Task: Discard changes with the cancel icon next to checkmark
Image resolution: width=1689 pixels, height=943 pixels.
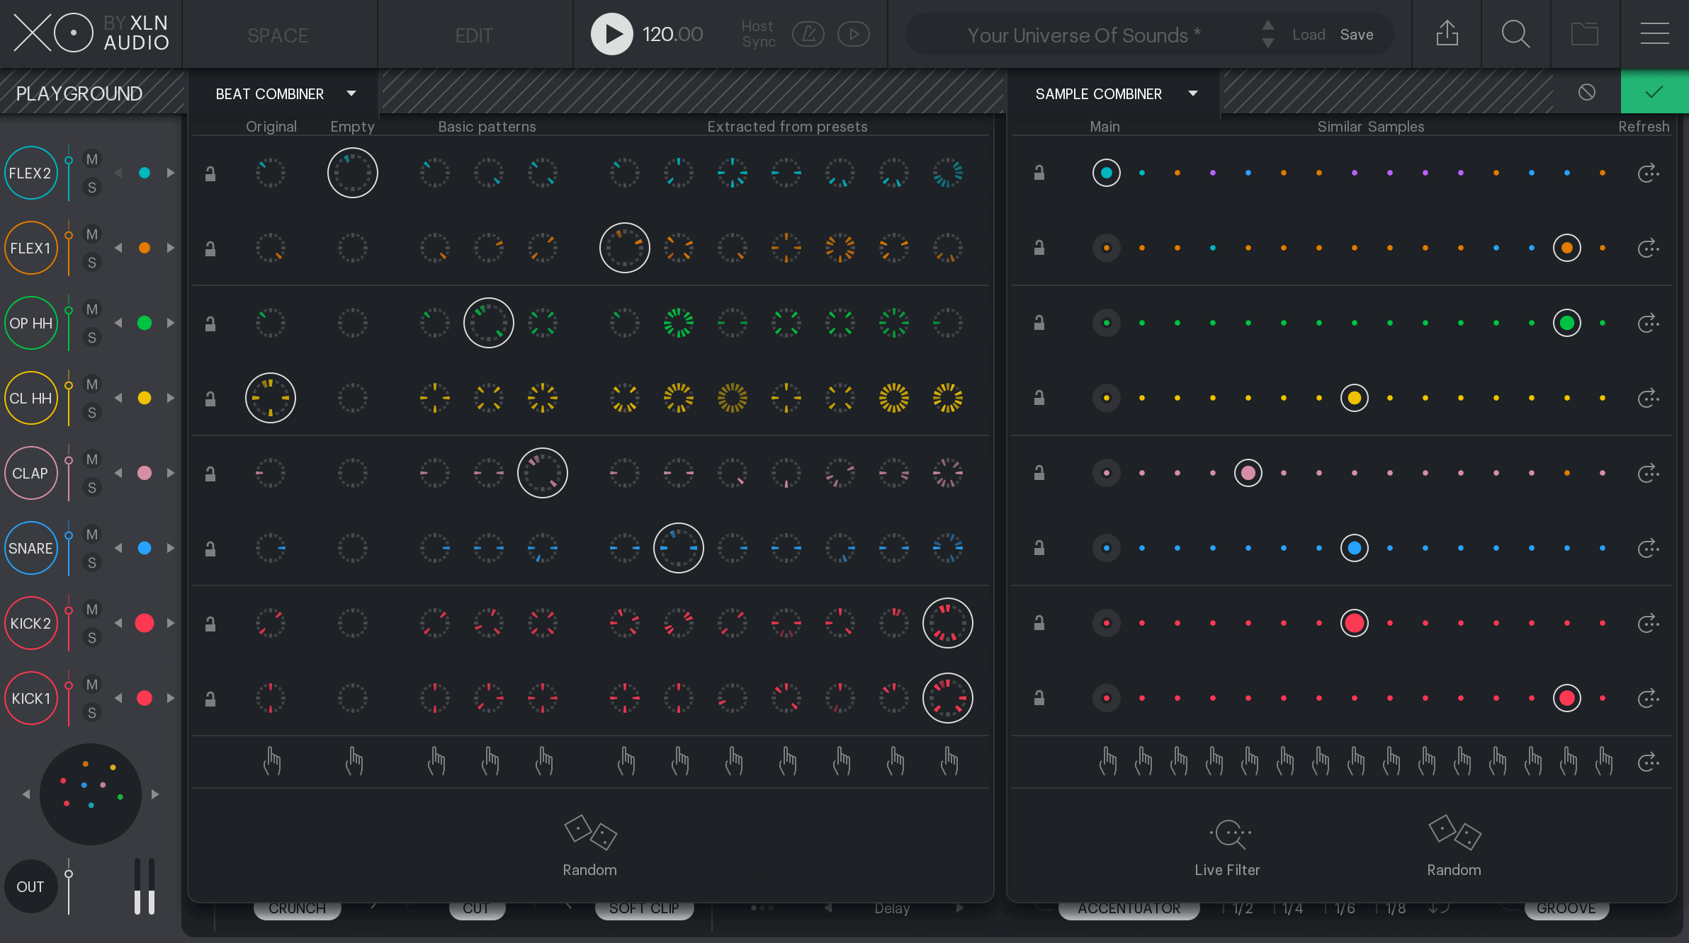Action: pos(1586,92)
